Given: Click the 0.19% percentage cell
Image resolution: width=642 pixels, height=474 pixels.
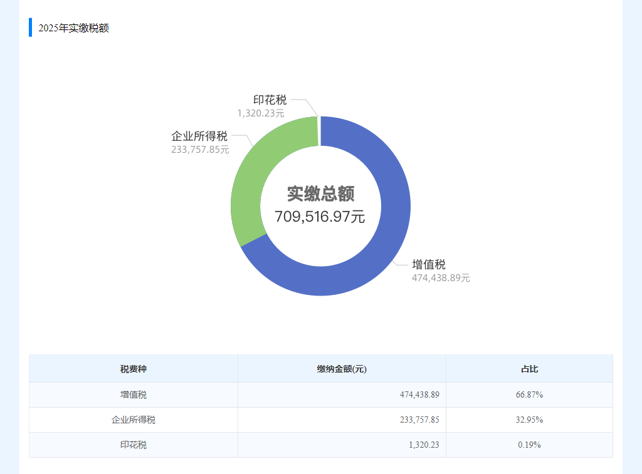Looking at the screenshot, I should pyautogui.click(x=529, y=445).
